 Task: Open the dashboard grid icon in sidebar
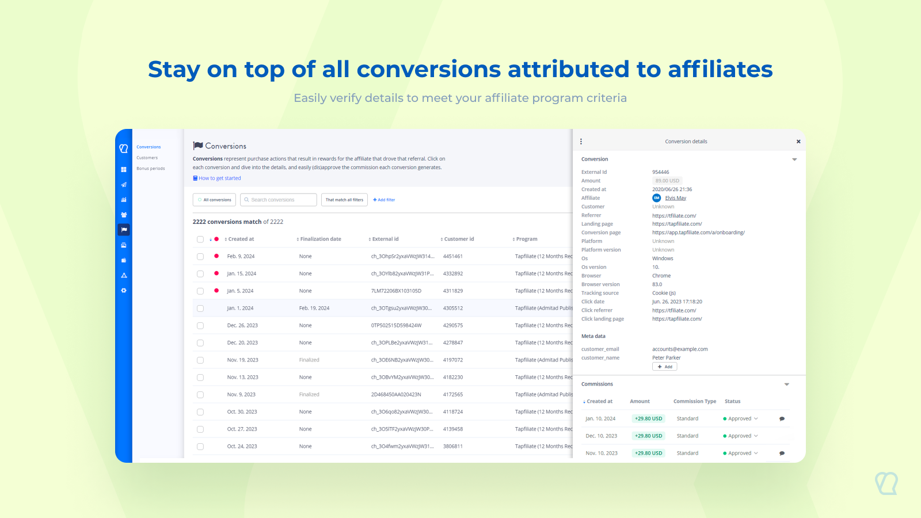click(124, 170)
